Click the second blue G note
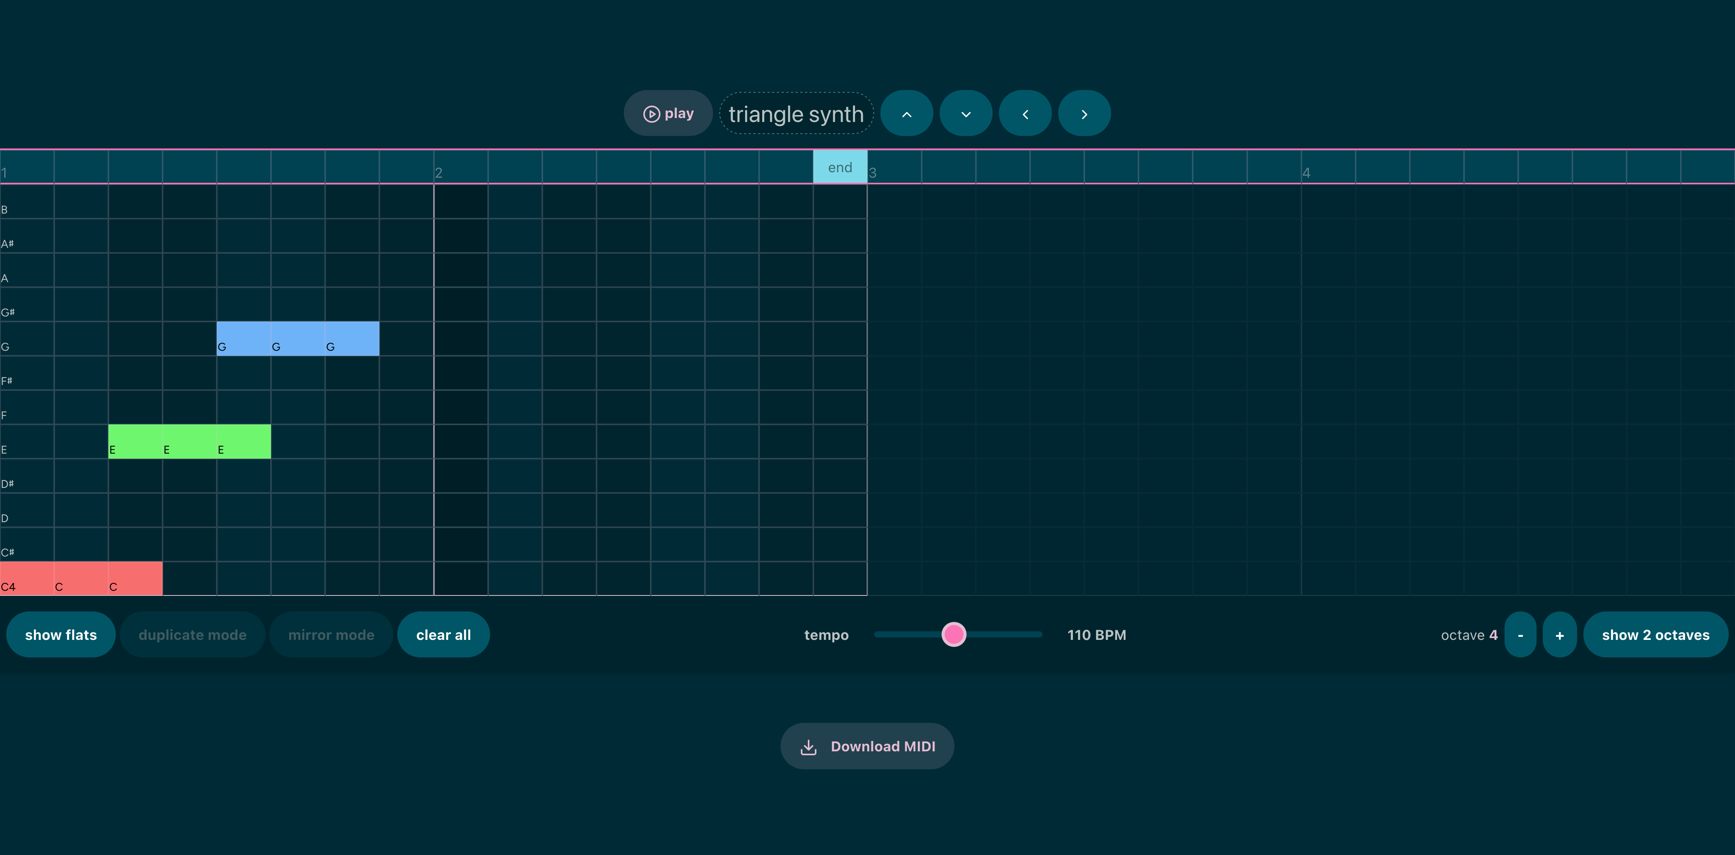 [298, 339]
